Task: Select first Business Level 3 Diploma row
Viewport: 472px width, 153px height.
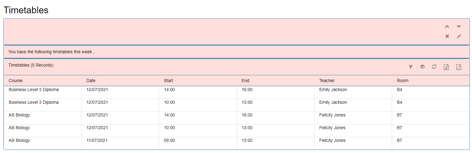Action: 237,93
